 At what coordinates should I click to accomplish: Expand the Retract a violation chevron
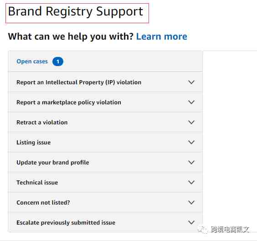coord(191,122)
